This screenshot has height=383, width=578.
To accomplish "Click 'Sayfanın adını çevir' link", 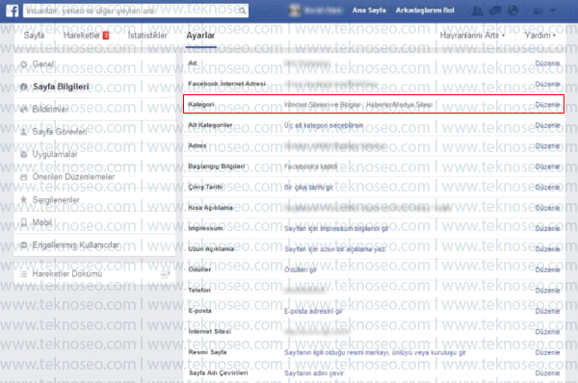I will pyautogui.click(x=314, y=373).
